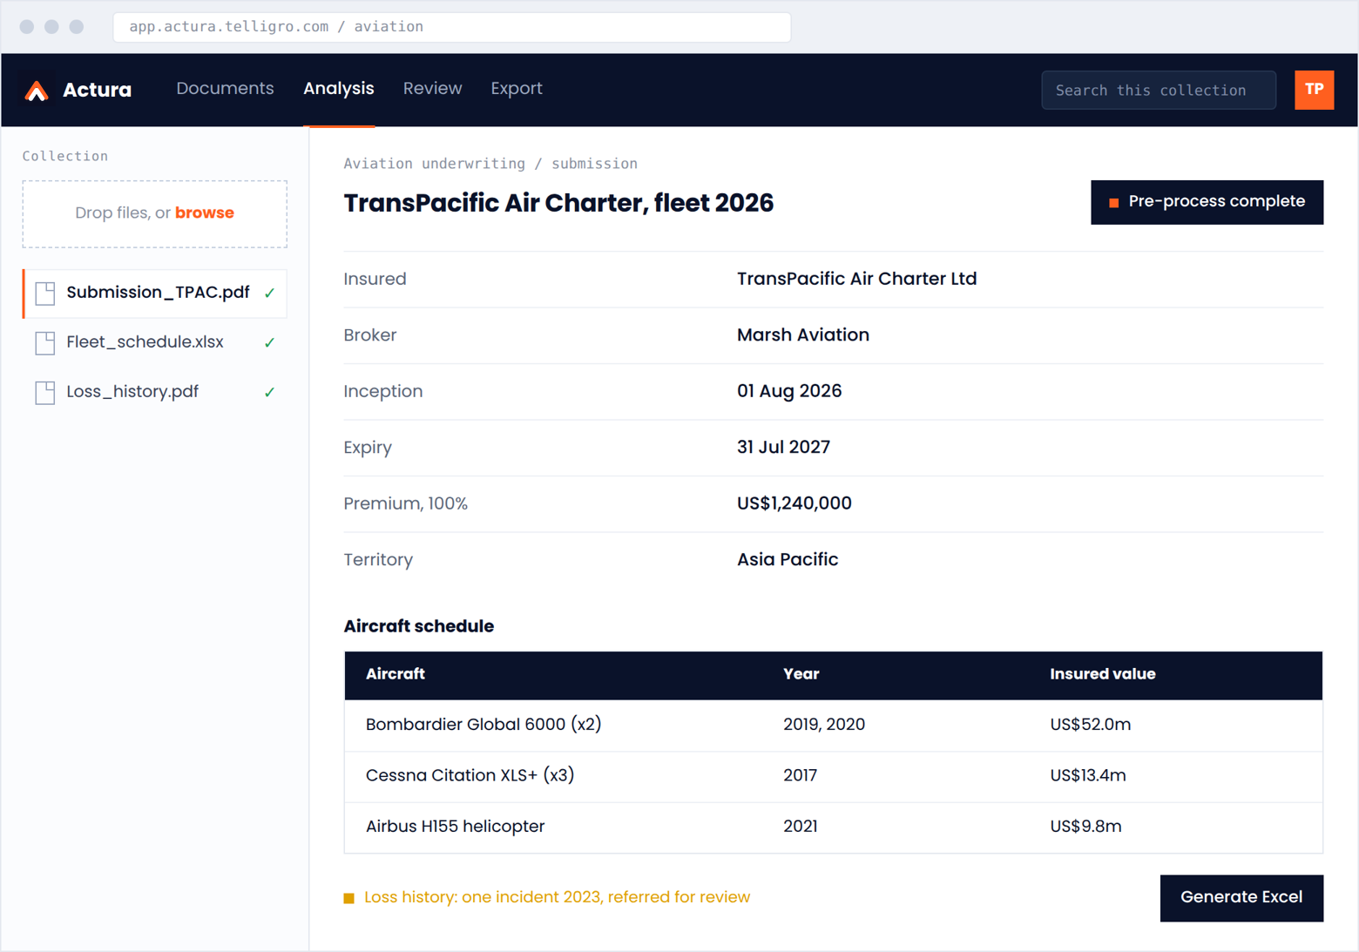1359x952 pixels.
Task: Click the Expiry field label
Action: click(x=368, y=448)
